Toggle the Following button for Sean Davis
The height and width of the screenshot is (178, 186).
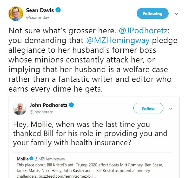[x=153, y=13]
